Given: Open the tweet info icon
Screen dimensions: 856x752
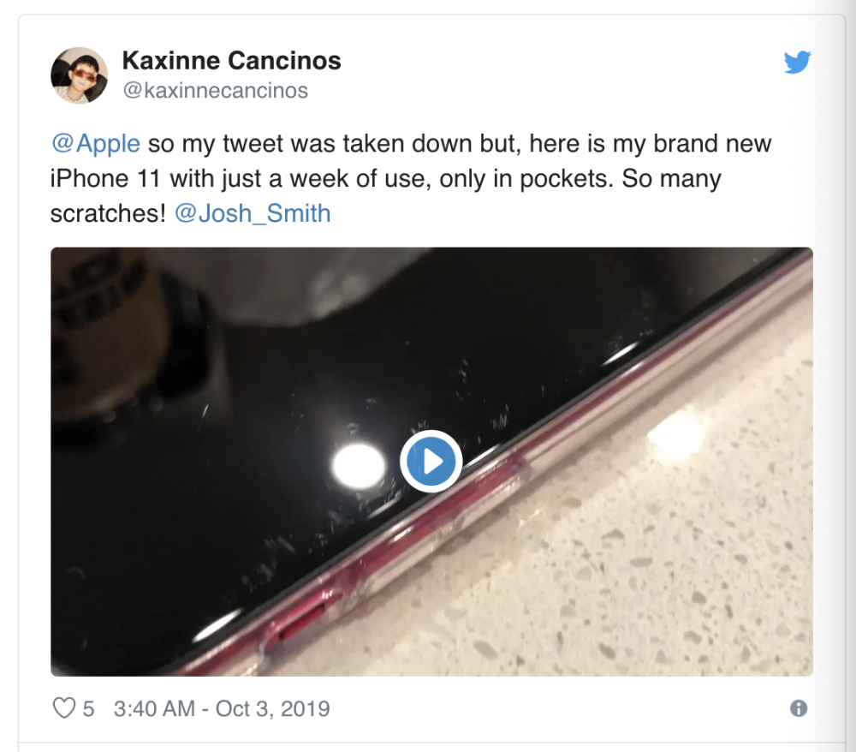Looking at the screenshot, I should point(798,708).
